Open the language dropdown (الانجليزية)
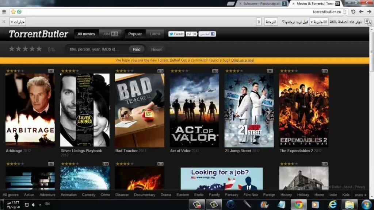The image size is (374, 210). [318, 22]
